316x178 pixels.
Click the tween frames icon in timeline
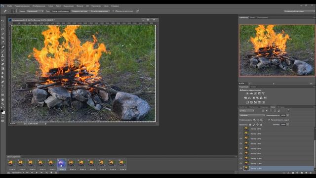coord(46,173)
